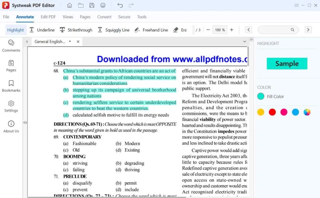The width and height of the screenshot is (320, 198).
Task: Choose the pink highlight color
Action: pyautogui.click(x=284, y=112)
